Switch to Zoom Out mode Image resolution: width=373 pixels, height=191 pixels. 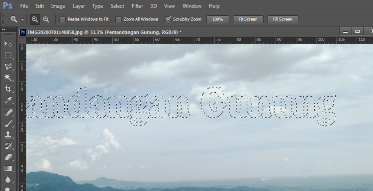click(46, 19)
